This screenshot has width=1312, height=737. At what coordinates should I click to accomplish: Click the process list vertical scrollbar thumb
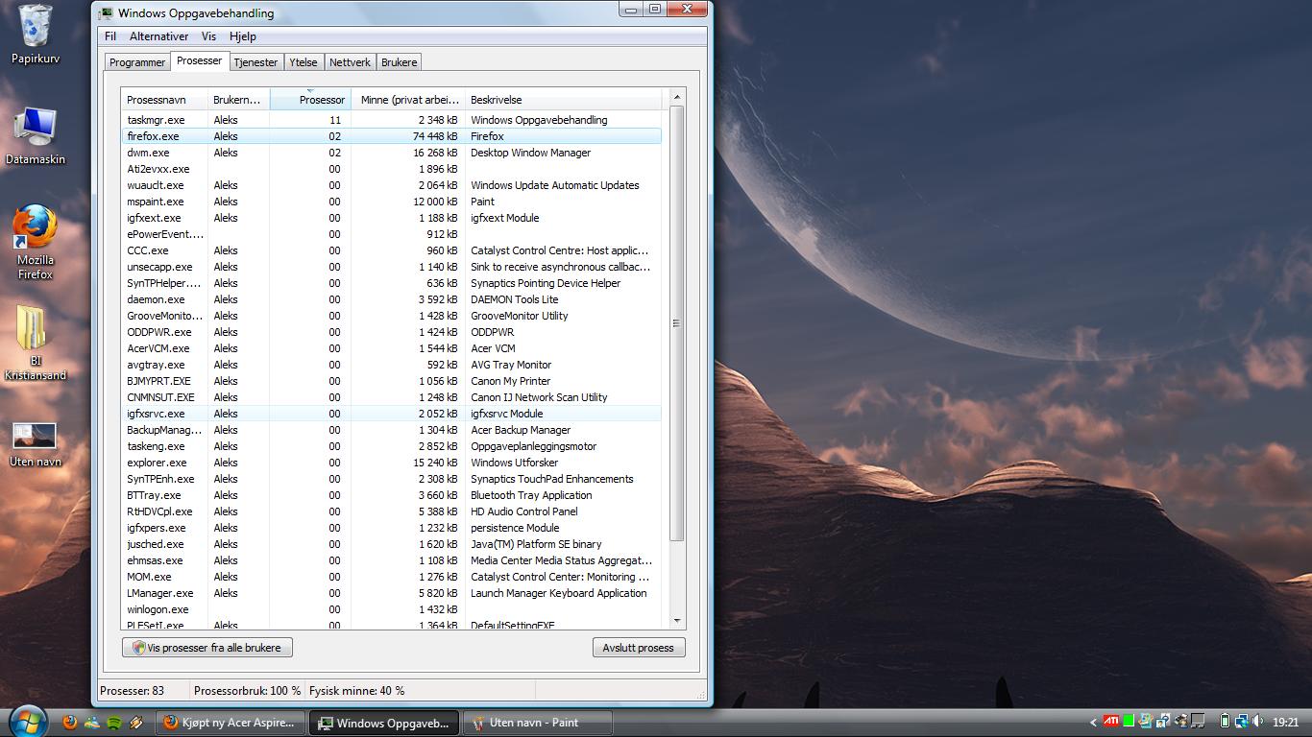click(x=677, y=323)
